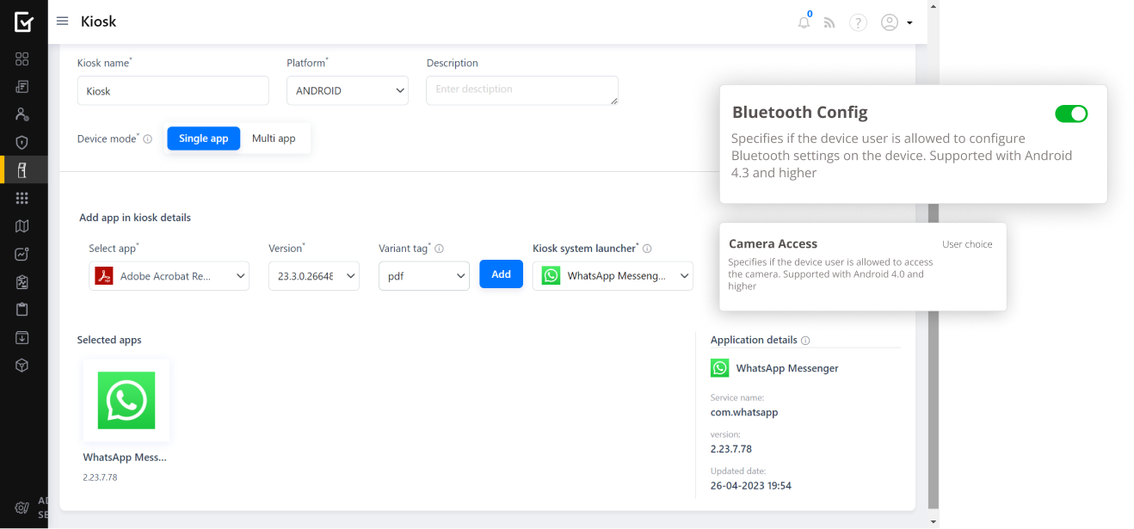Select Single app device mode
Image resolution: width=1134 pixels, height=529 pixels.
204,138
